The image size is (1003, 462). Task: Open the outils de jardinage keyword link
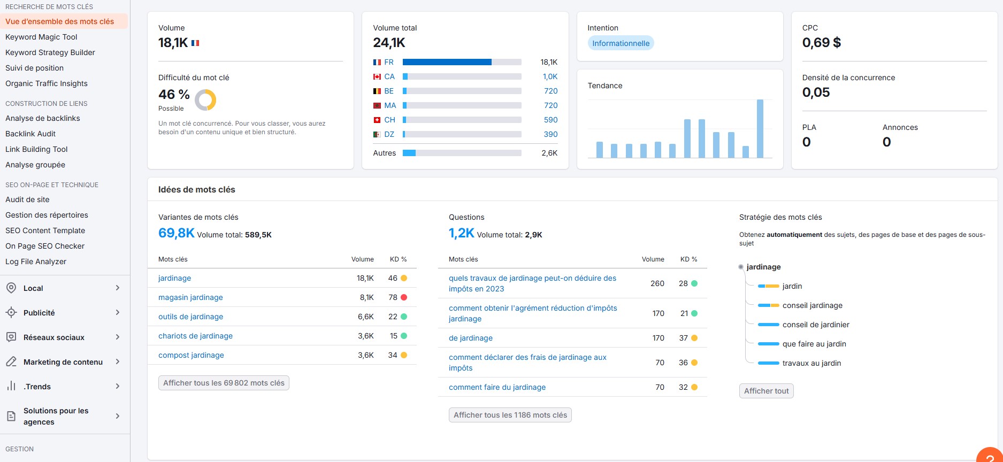(x=190, y=317)
